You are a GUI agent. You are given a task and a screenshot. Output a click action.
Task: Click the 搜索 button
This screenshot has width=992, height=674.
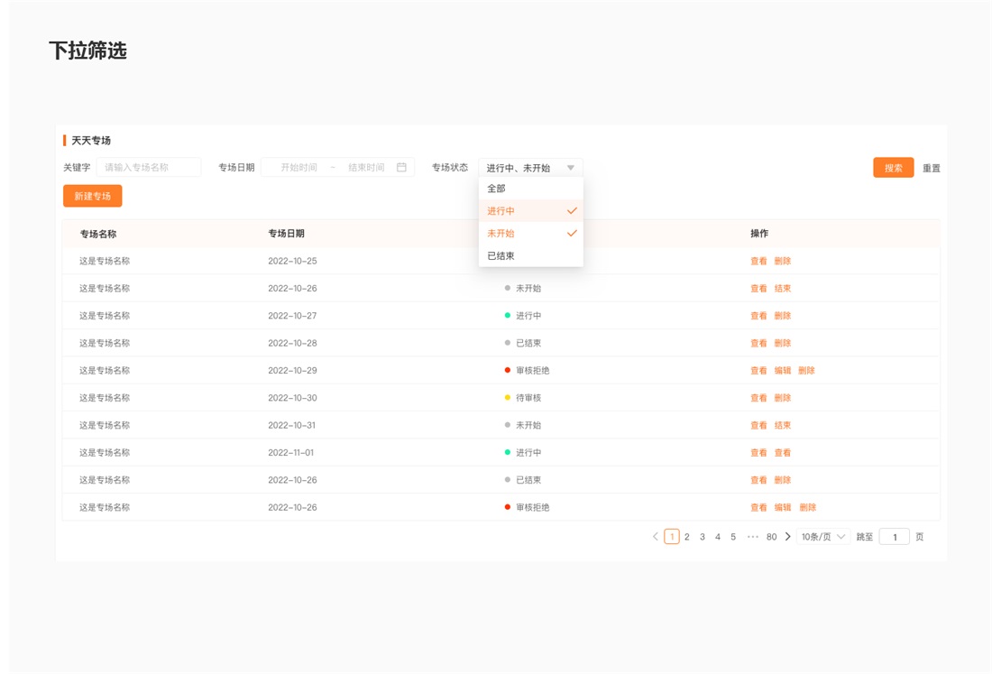coord(893,168)
